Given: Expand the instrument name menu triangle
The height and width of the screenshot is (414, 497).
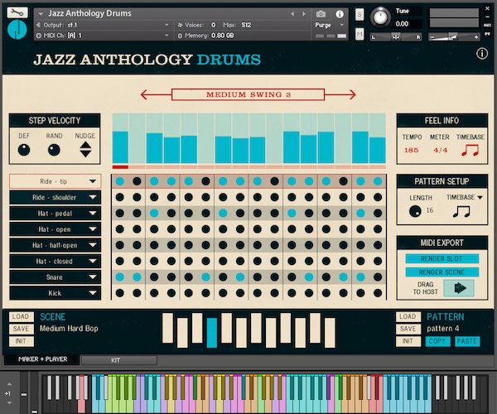Looking at the screenshot, I should point(41,14).
